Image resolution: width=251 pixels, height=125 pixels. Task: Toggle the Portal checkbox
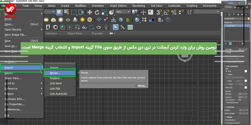[226, 52]
